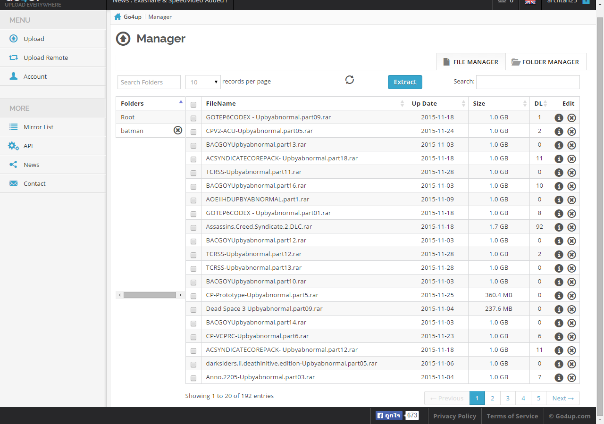The image size is (604, 424).
Task: Open info for Anno.2205 part03.rar
Action: [559, 378]
